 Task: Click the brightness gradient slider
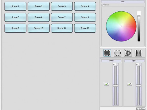coord(139,28)
